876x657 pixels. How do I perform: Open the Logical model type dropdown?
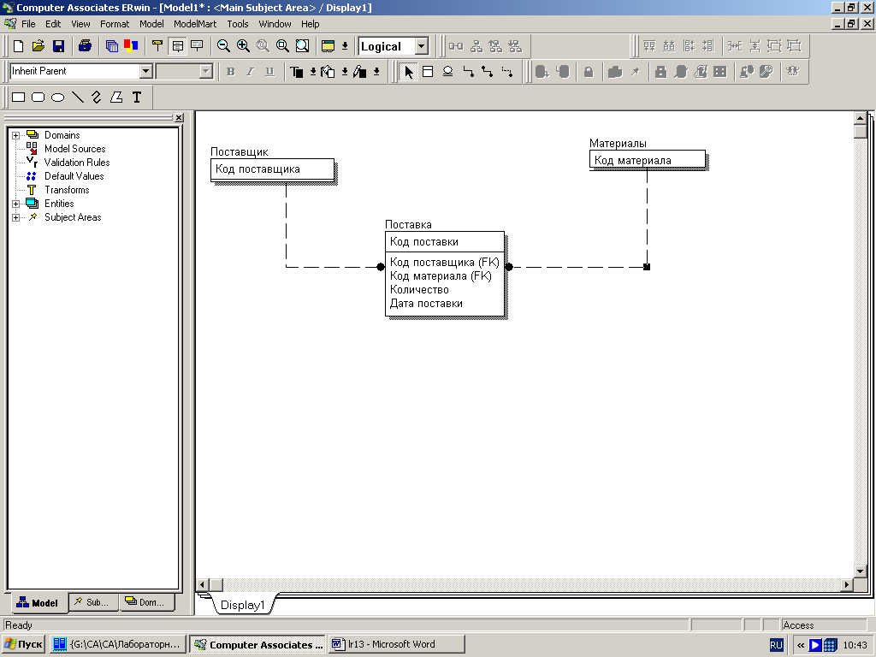click(422, 46)
